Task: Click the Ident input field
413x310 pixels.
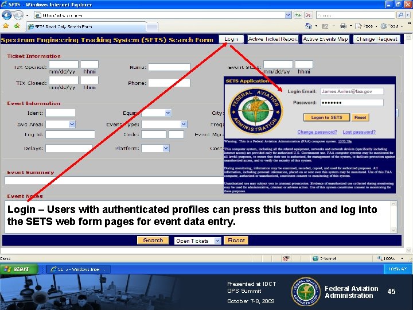Action: pos(60,113)
